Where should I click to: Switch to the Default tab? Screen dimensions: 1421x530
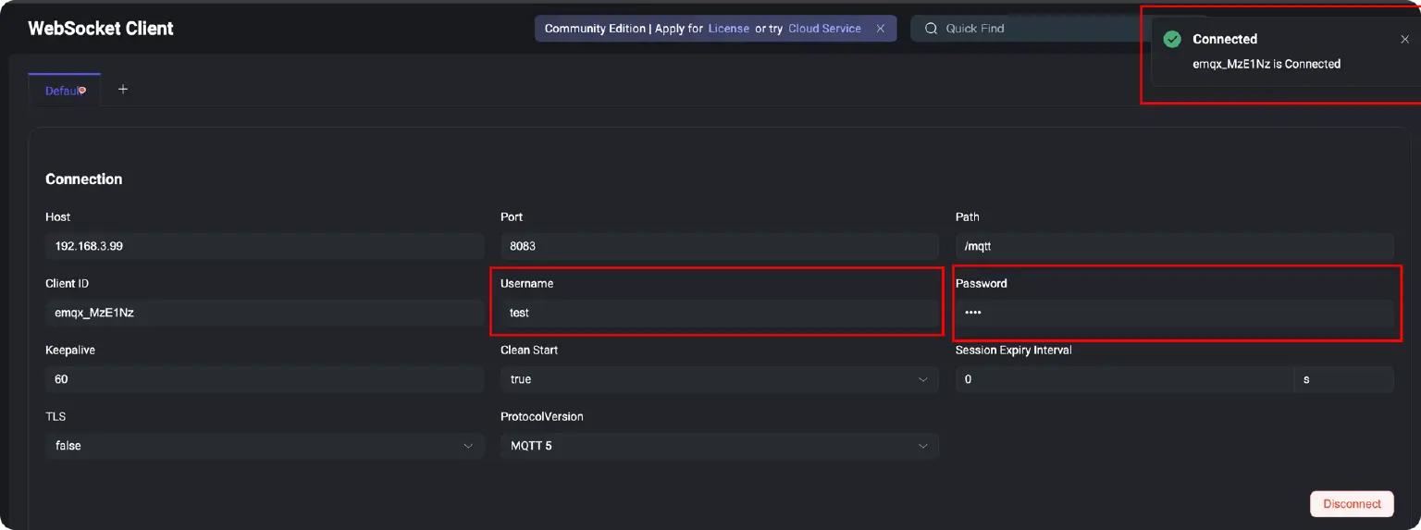pyautogui.click(x=63, y=91)
